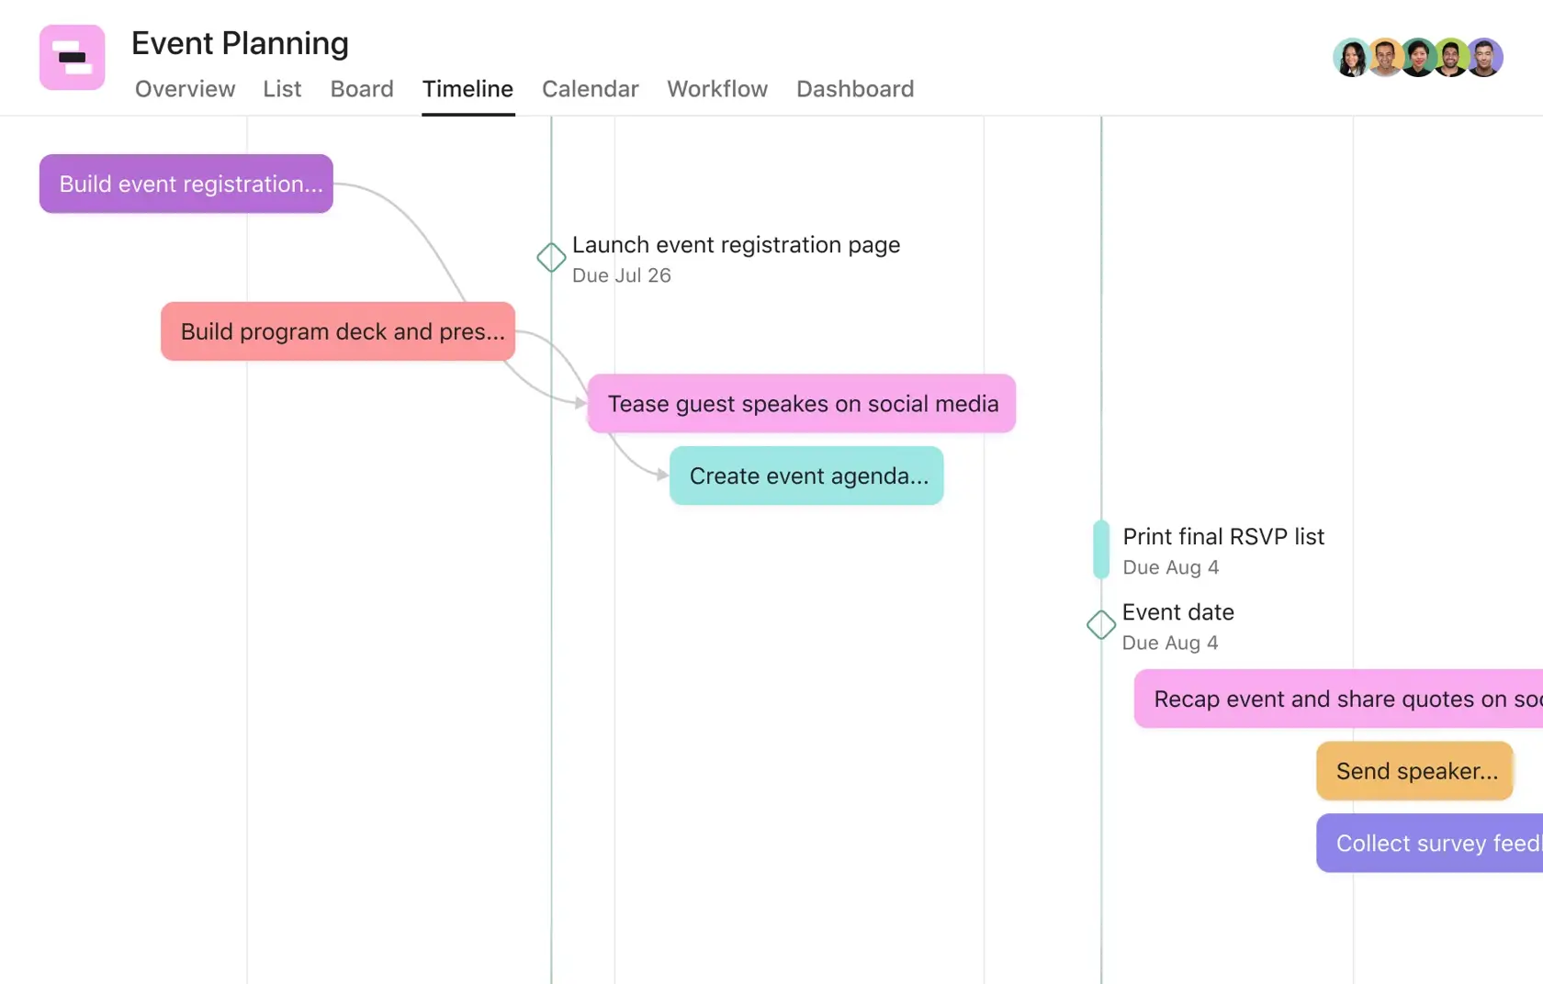The width and height of the screenshot is (1543, 984).
Task: Click the first teammate avatar in the top-right
Action: pos(1350,57)
